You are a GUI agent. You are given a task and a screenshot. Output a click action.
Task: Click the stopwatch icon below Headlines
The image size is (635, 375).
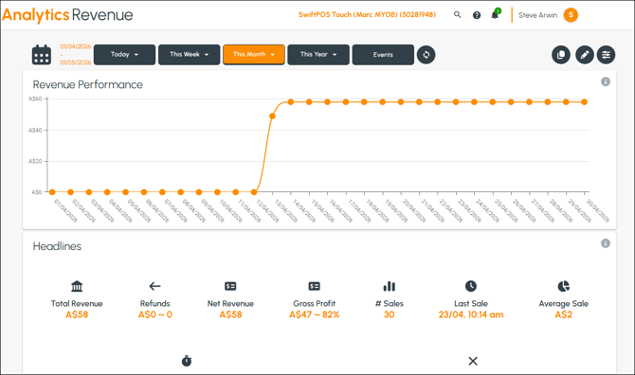pos(187,361)
